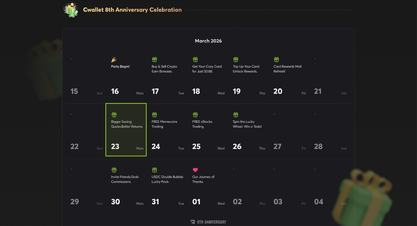Click the gift icon above USDC Double Bubble
Screen dimensions: 417x226
[154, 170]
